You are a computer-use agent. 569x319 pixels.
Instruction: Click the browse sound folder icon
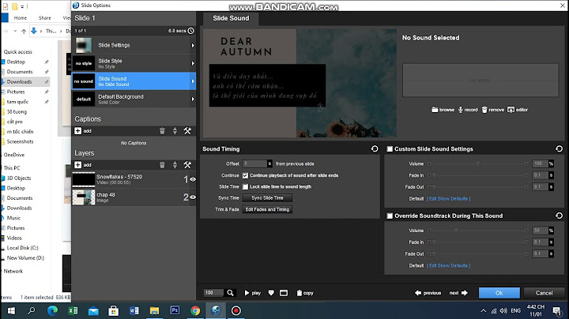coord(435,110)
